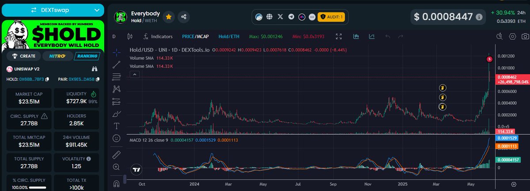The height and width of the screenshot is (191, 530).
Task: Toggle the first chart overlay icon
Action: tap(356, 36)
